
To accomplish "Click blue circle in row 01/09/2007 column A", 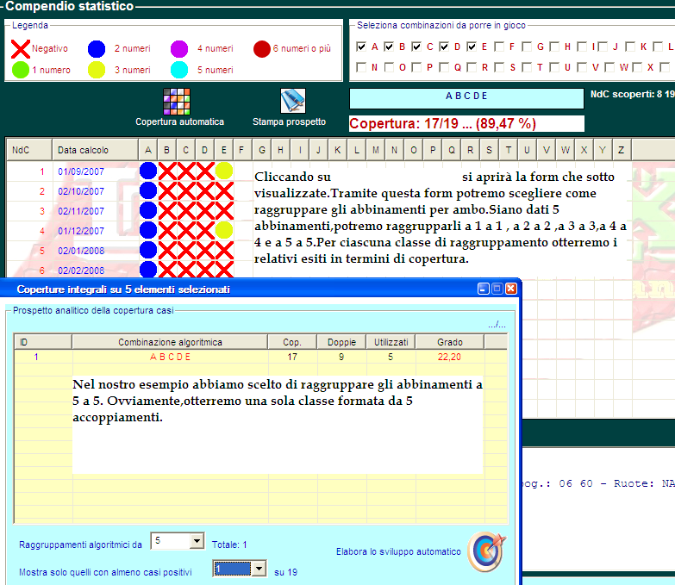I will point(148,171).
